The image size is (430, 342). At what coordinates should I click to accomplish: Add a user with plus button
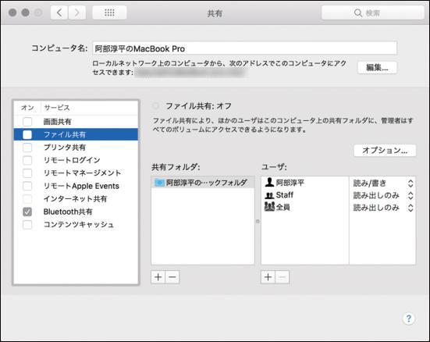[x=268, y=277]
